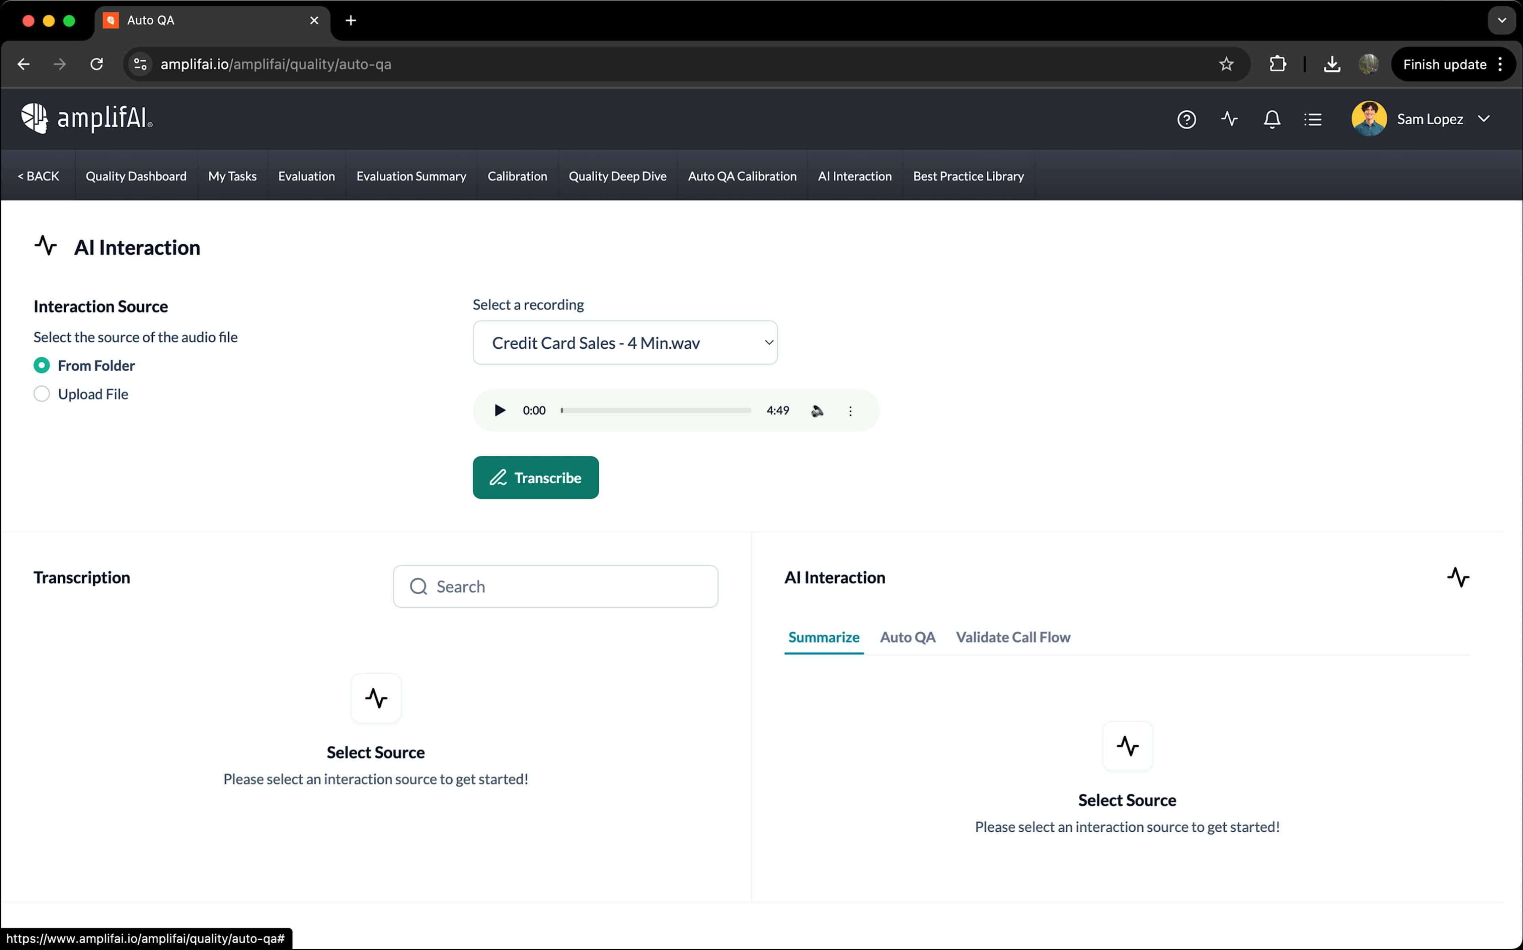Viewport: 1523px width, 950px height.
Task: Click Sam Lopez profile avatar
Action: [x=1369, y=119]
